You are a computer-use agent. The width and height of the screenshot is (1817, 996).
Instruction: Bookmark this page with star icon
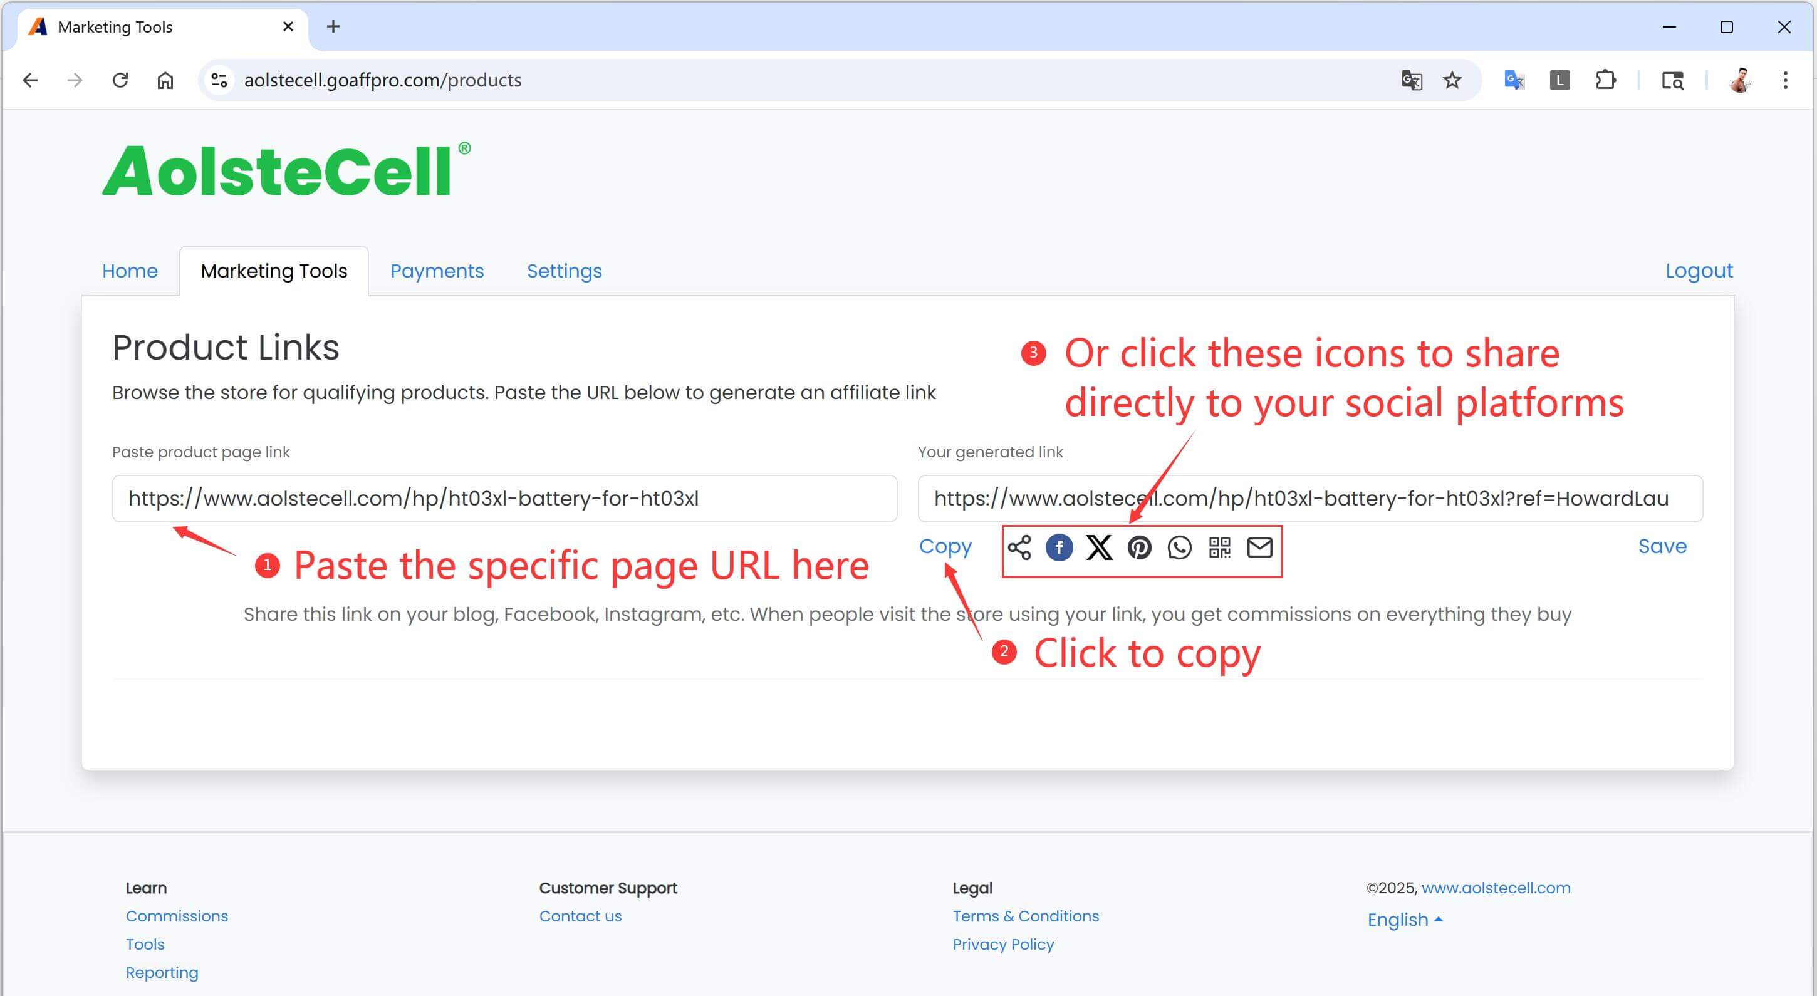point(1452,80)
